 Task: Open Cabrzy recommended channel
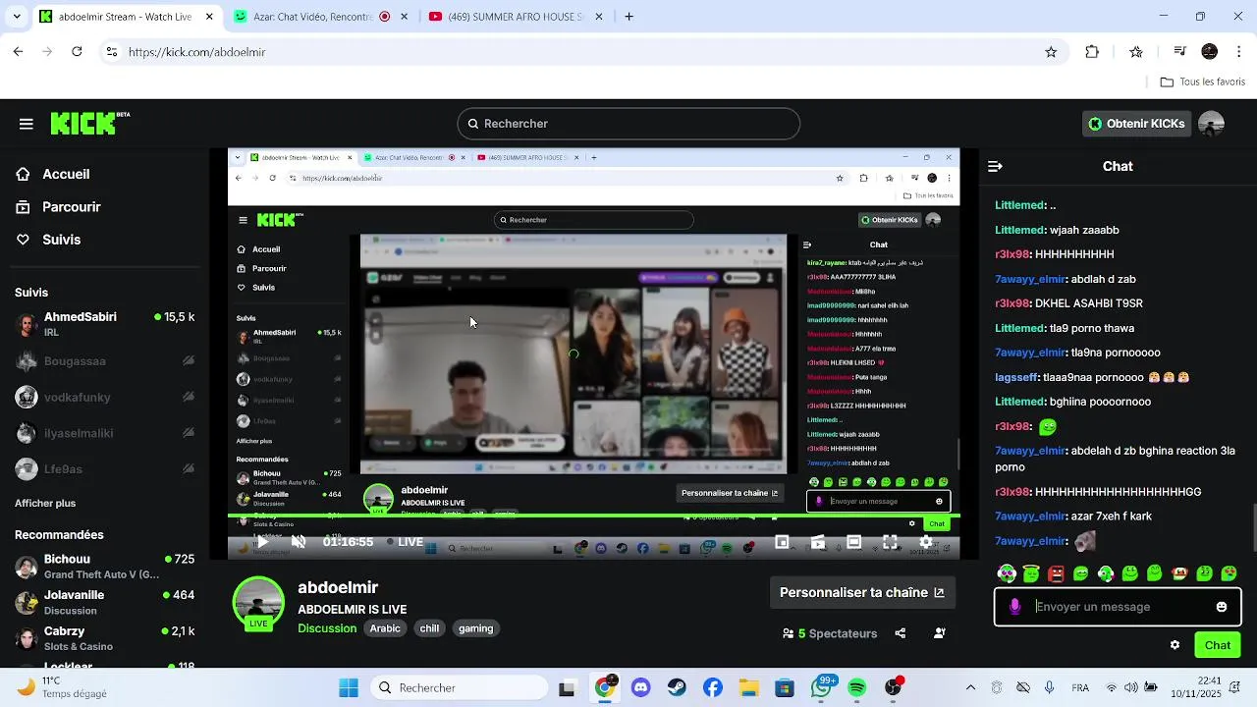coord(106,638)
